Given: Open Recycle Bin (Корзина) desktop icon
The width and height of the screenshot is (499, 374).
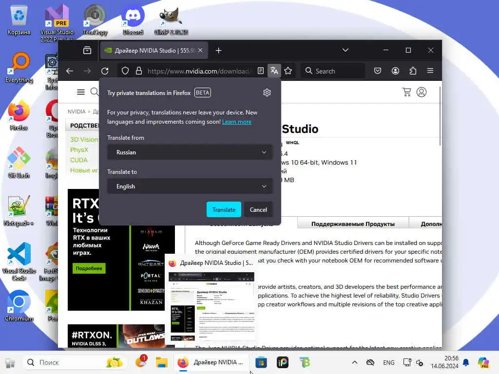Looking at the screenshot, I should click(x=19, y=20).
